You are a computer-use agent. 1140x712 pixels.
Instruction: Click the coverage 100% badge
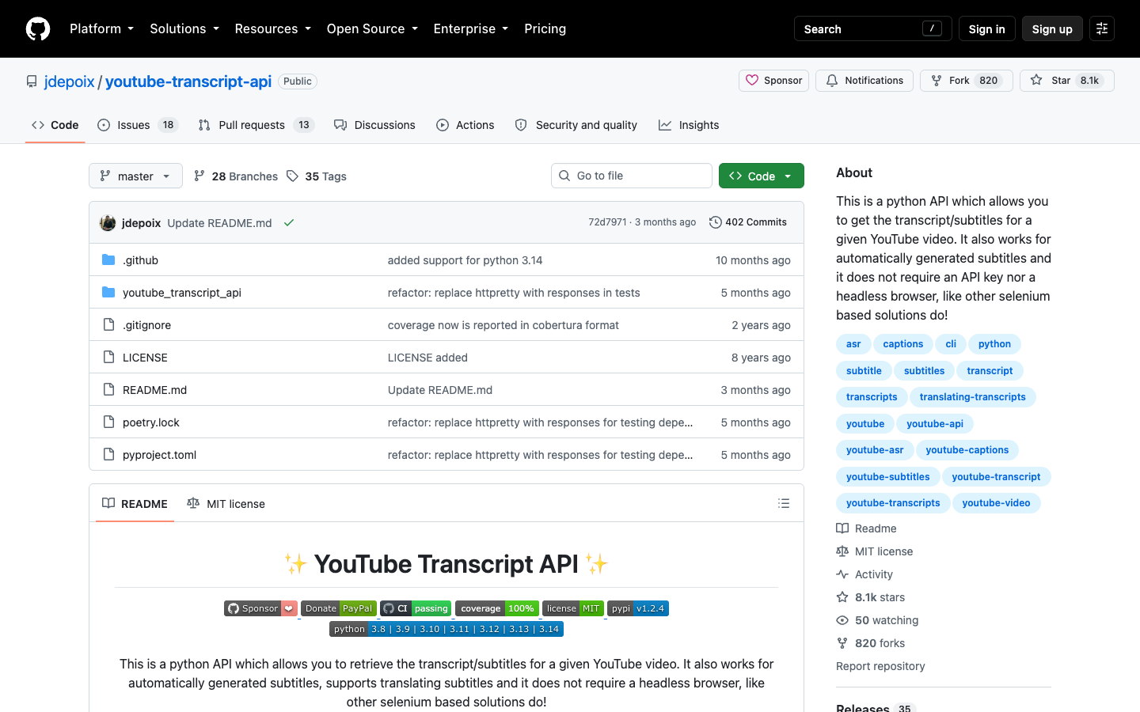(497, 608)
